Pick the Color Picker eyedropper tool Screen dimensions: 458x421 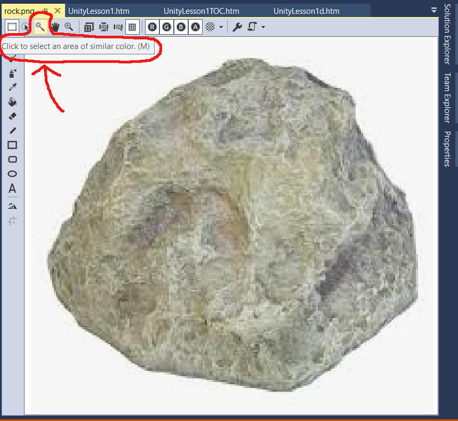[x=12, y=87]
